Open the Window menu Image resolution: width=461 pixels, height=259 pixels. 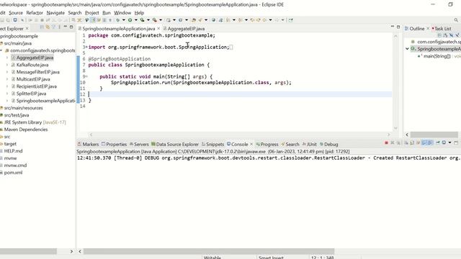coord(122,13)
